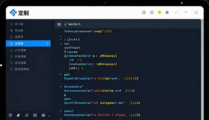Click the undo arrow icon in the bottom toolbar

point(27,115)
